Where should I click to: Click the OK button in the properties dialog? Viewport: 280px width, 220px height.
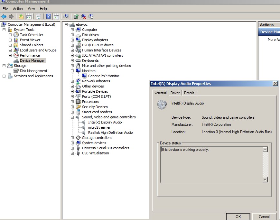click(x=238, y=216)
